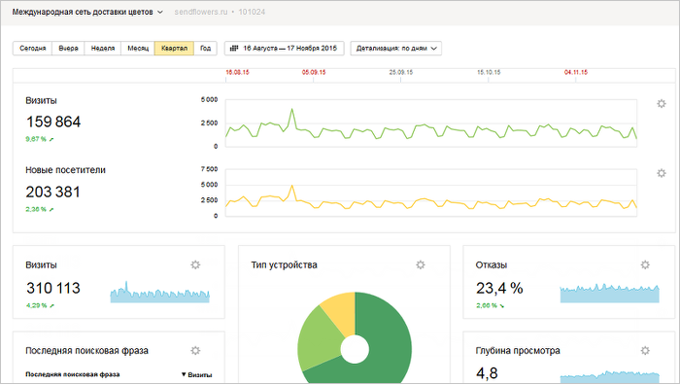
Task: Open Тип устройства widget settings gear
Action: click(x=421, y=264)
